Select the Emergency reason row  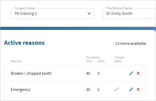coord(75,89)
